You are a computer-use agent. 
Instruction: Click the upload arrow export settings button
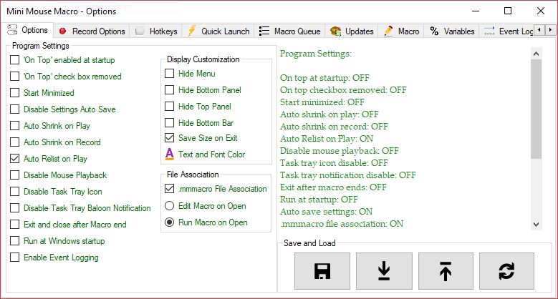[x=445, y=271]
